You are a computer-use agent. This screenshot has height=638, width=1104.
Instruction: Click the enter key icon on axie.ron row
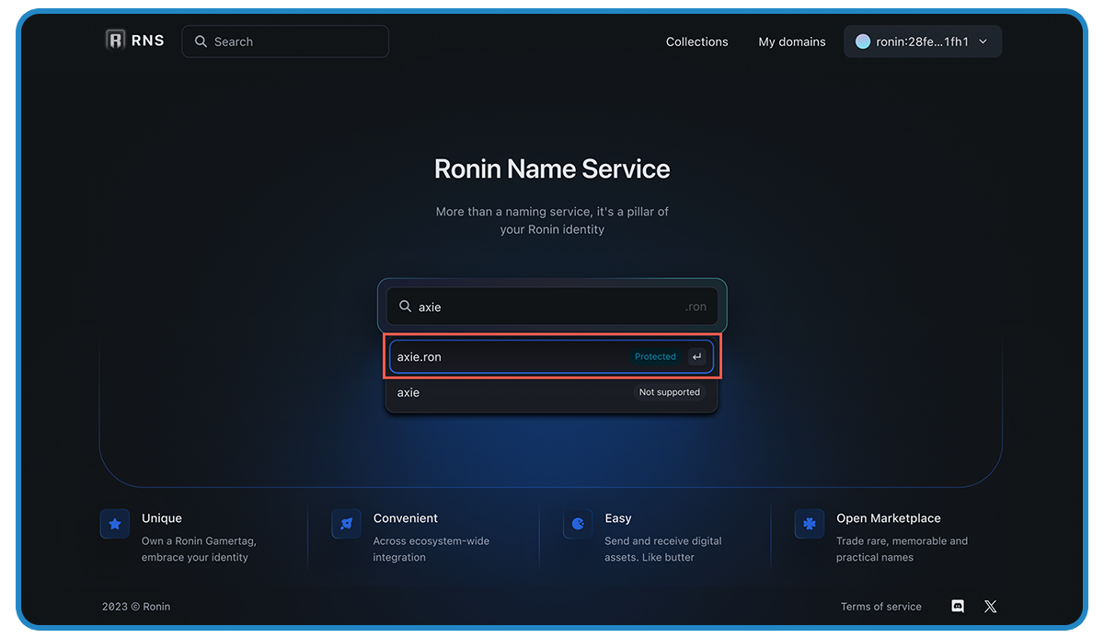(697, 356)
